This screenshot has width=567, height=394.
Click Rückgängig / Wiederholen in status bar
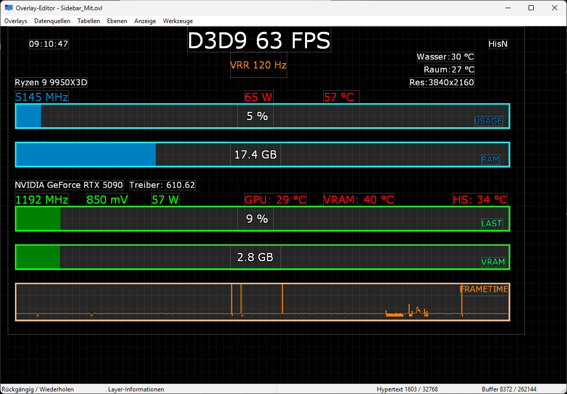[37, 389]
